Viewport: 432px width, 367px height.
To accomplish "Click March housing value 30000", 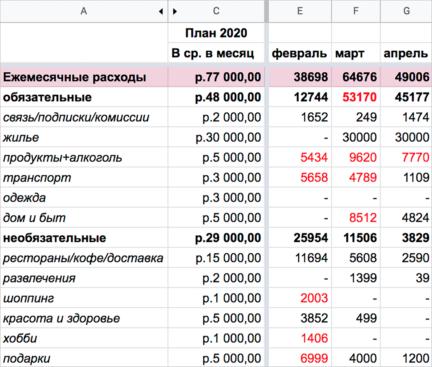I will tap(359, 137).
